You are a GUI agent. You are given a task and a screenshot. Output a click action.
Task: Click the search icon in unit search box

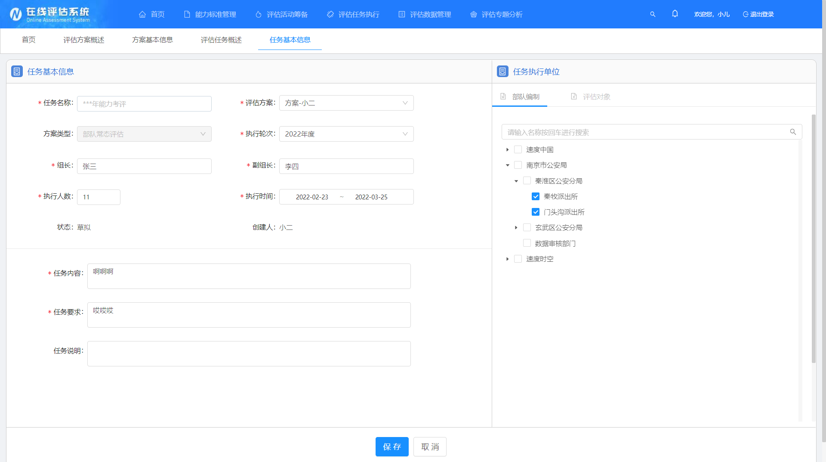793,132
